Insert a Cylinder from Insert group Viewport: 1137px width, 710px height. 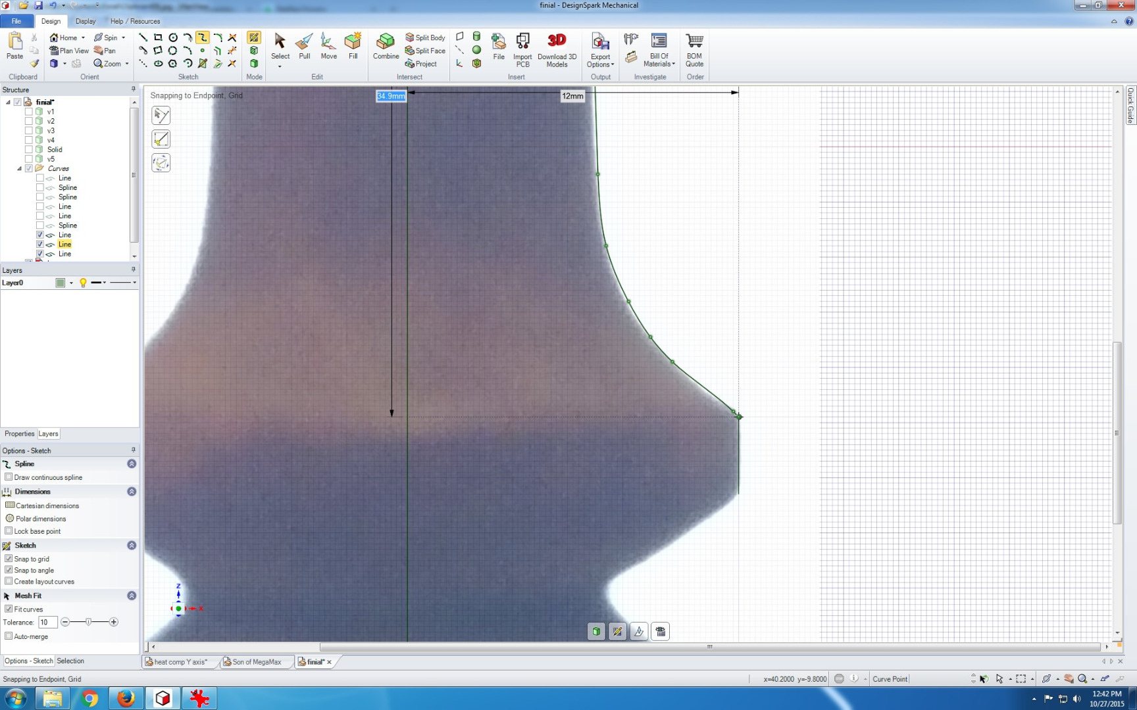(476, 37)
